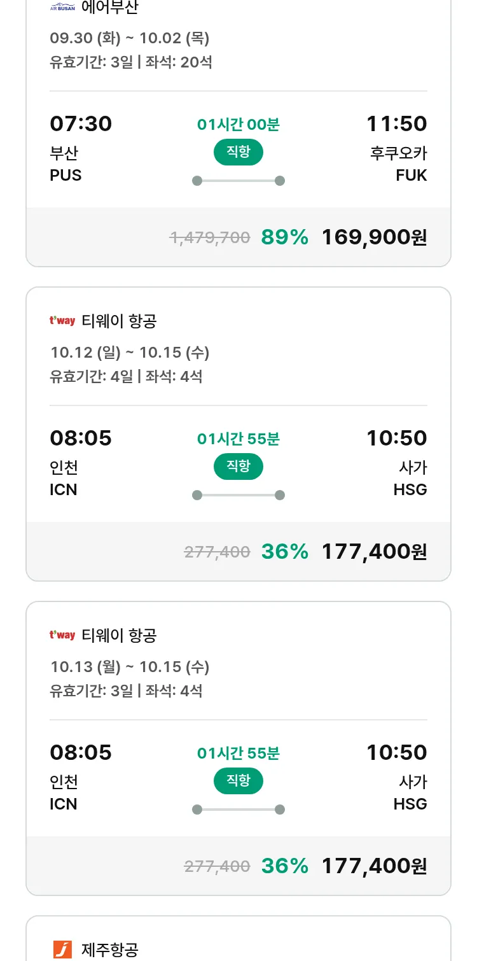Tap the 89% discount label
Image resolution: width=477 pixels, height=961 pixels.
coord(284,237)
